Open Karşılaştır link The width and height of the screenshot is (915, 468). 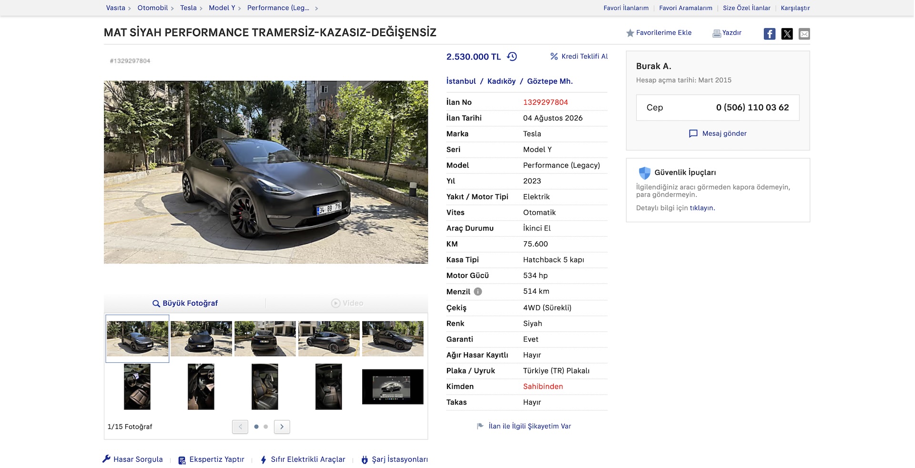pos(795,8)
